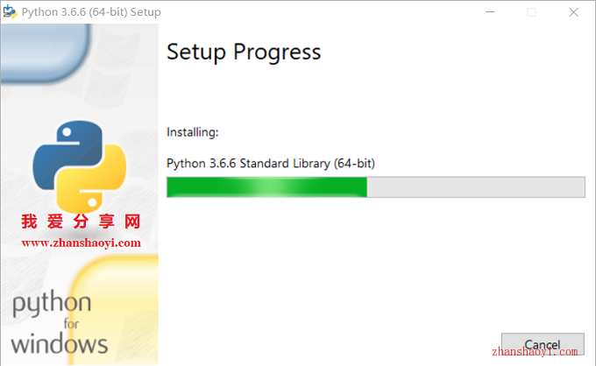Click the 'Installing:' label

tap(193, 132)
